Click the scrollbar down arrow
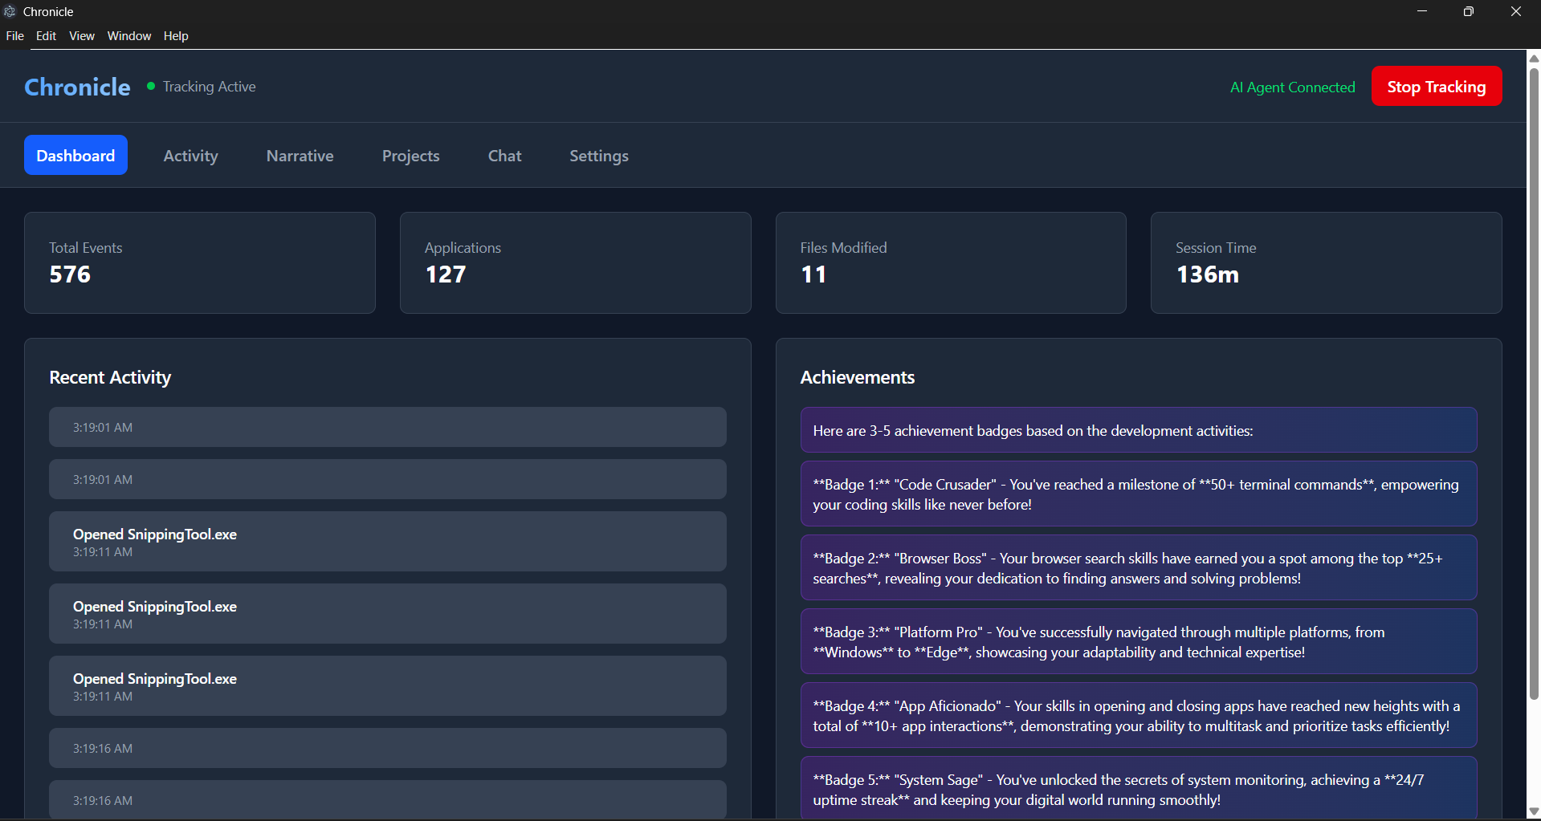The height and width of the screenshot is (821, 1541). pyautogui.click(x=1532, y=810)
